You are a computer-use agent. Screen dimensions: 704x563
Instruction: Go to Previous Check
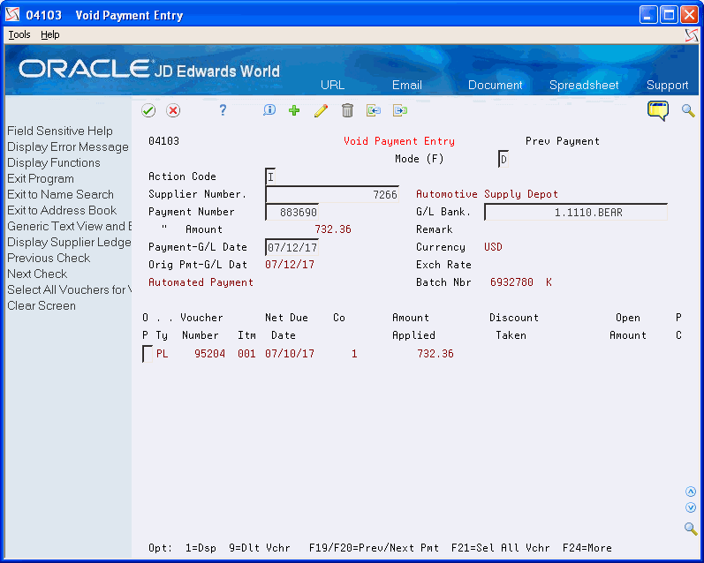[49, 258]
